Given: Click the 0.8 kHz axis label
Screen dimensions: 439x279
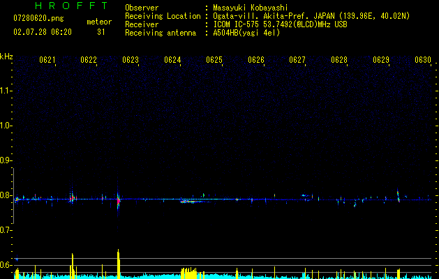Looking at the screenshot, I should (6, 195).
